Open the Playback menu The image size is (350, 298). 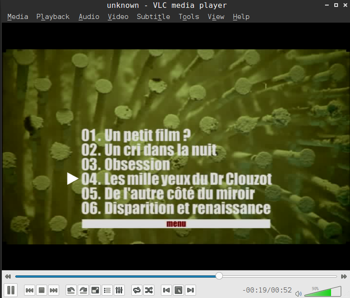tap(53, 17)
